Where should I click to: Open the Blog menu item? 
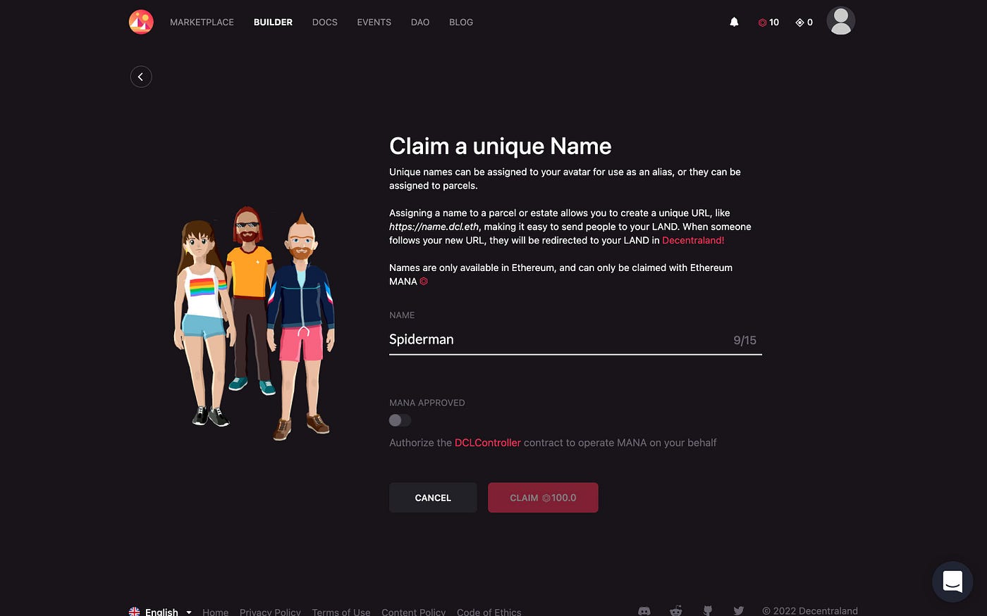pos(461,22)
